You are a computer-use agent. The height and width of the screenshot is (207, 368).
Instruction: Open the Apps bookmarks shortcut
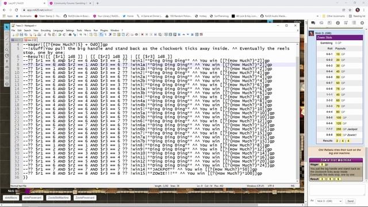pos(7,16)
